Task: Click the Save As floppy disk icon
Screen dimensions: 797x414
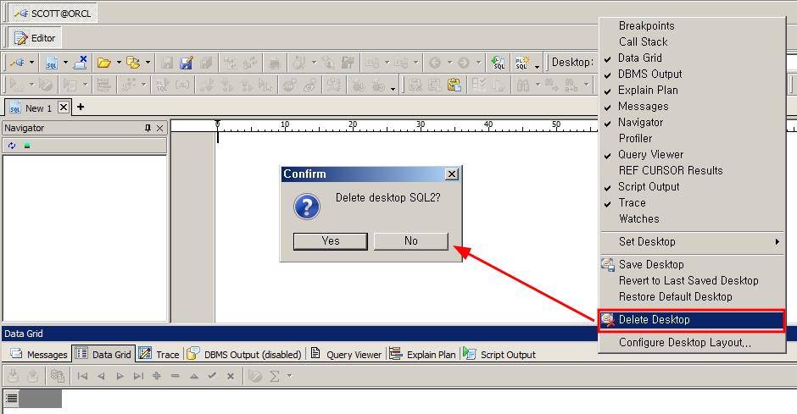Action: [186, 63]
